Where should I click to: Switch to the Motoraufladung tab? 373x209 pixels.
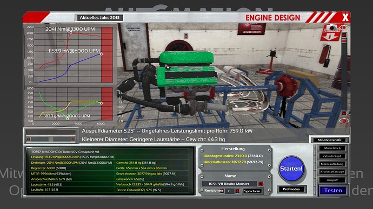point(332,164)
